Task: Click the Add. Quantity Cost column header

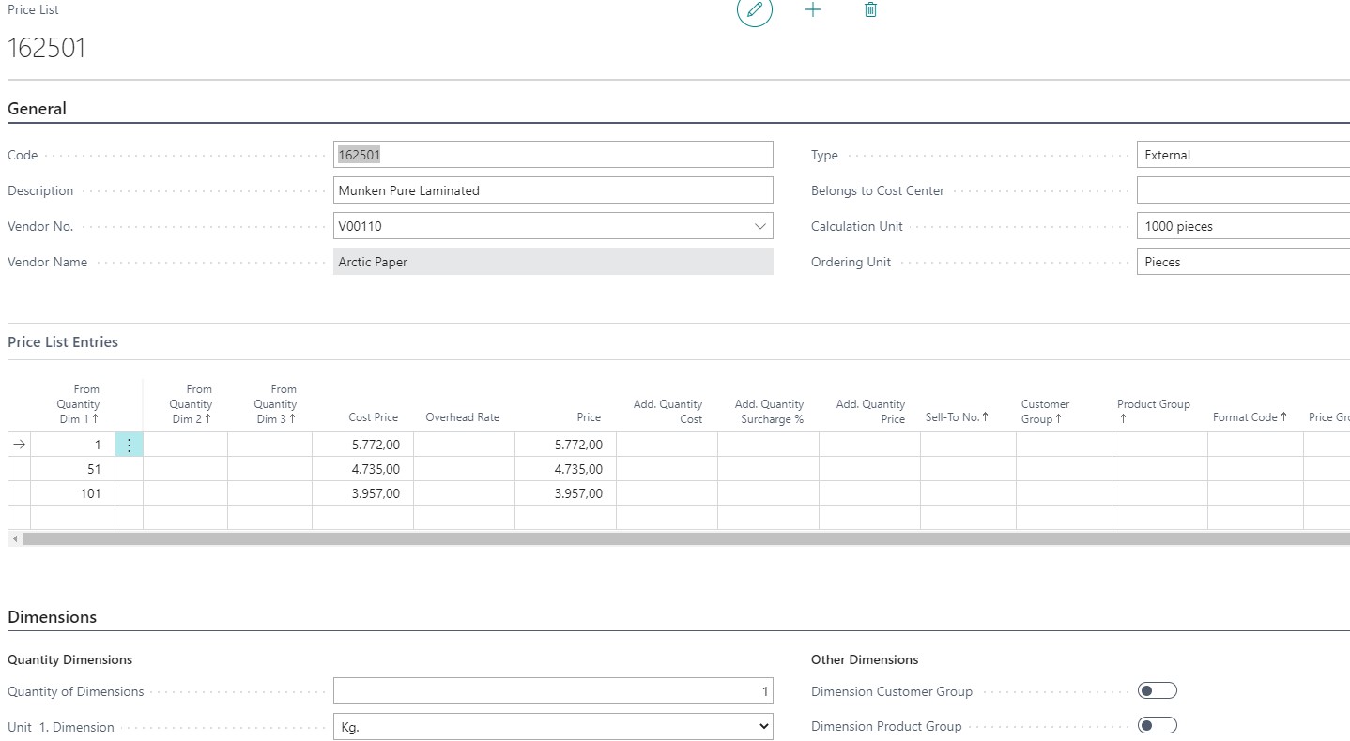Action: point(667,412)
